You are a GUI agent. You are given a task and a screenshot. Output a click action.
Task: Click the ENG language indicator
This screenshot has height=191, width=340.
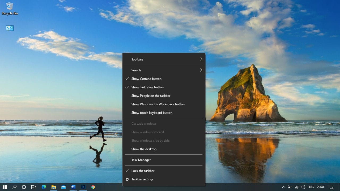tap(311, 187)
